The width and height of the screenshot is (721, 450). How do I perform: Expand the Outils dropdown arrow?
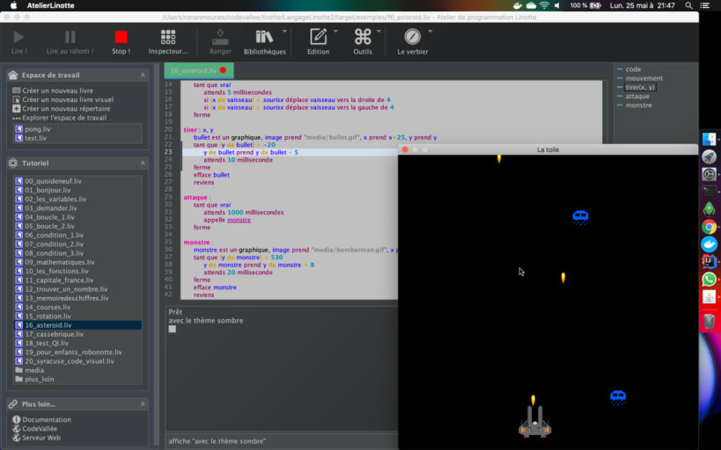[x=379, y=32]
